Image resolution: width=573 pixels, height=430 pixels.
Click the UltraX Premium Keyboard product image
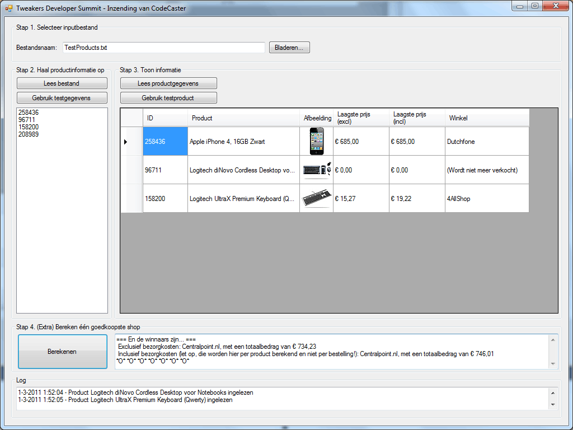click(x=317, y=199)
